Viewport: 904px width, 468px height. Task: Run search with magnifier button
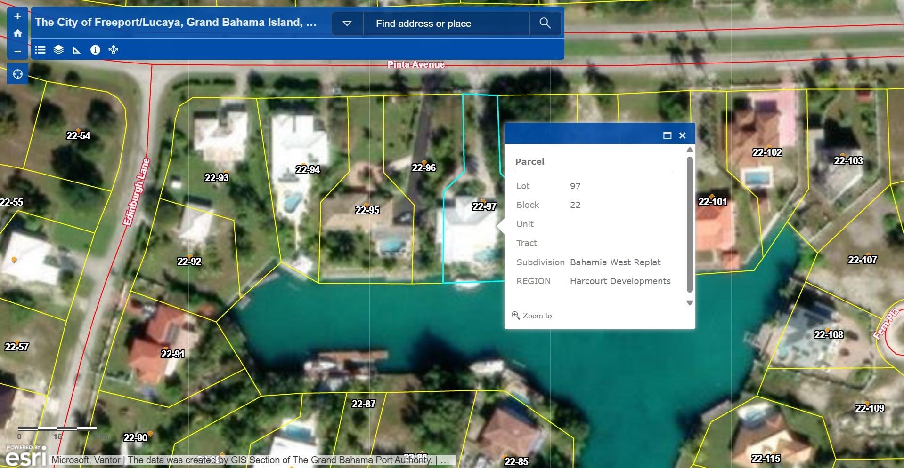point(545,23)
